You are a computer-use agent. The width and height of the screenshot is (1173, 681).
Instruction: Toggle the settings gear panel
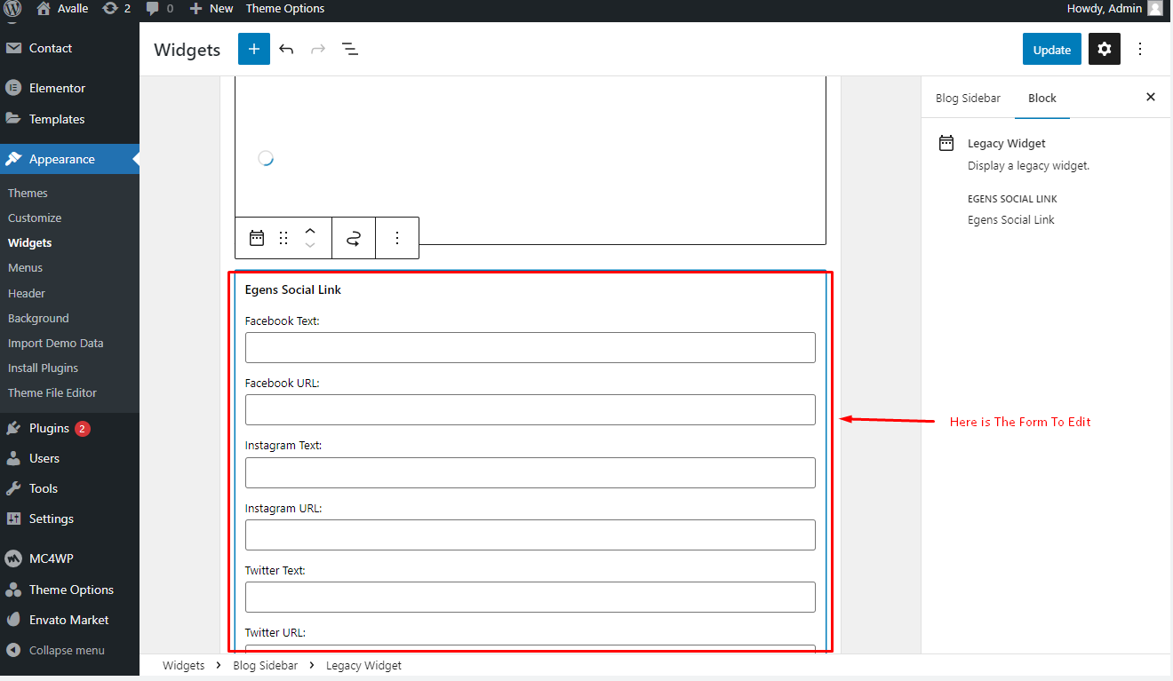(1104, 49)
